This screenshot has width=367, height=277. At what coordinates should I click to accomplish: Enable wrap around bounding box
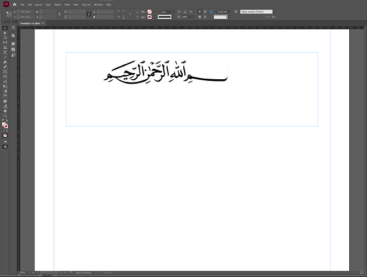click(205, 12)
